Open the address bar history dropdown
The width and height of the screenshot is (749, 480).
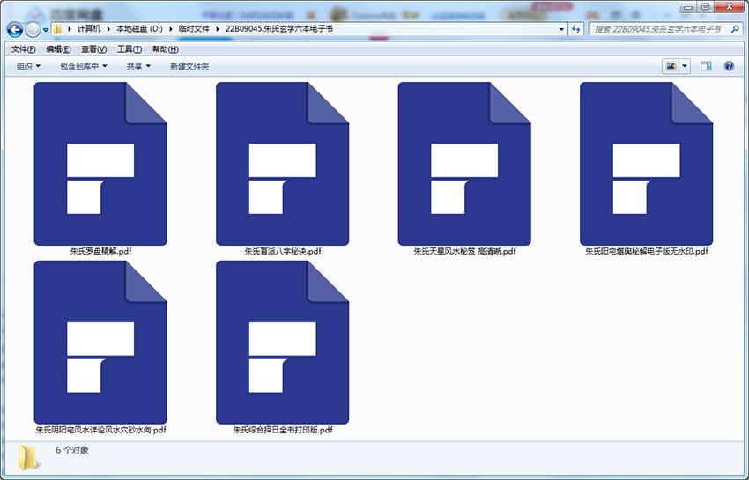pyautogui.click(x=561, y=29)
